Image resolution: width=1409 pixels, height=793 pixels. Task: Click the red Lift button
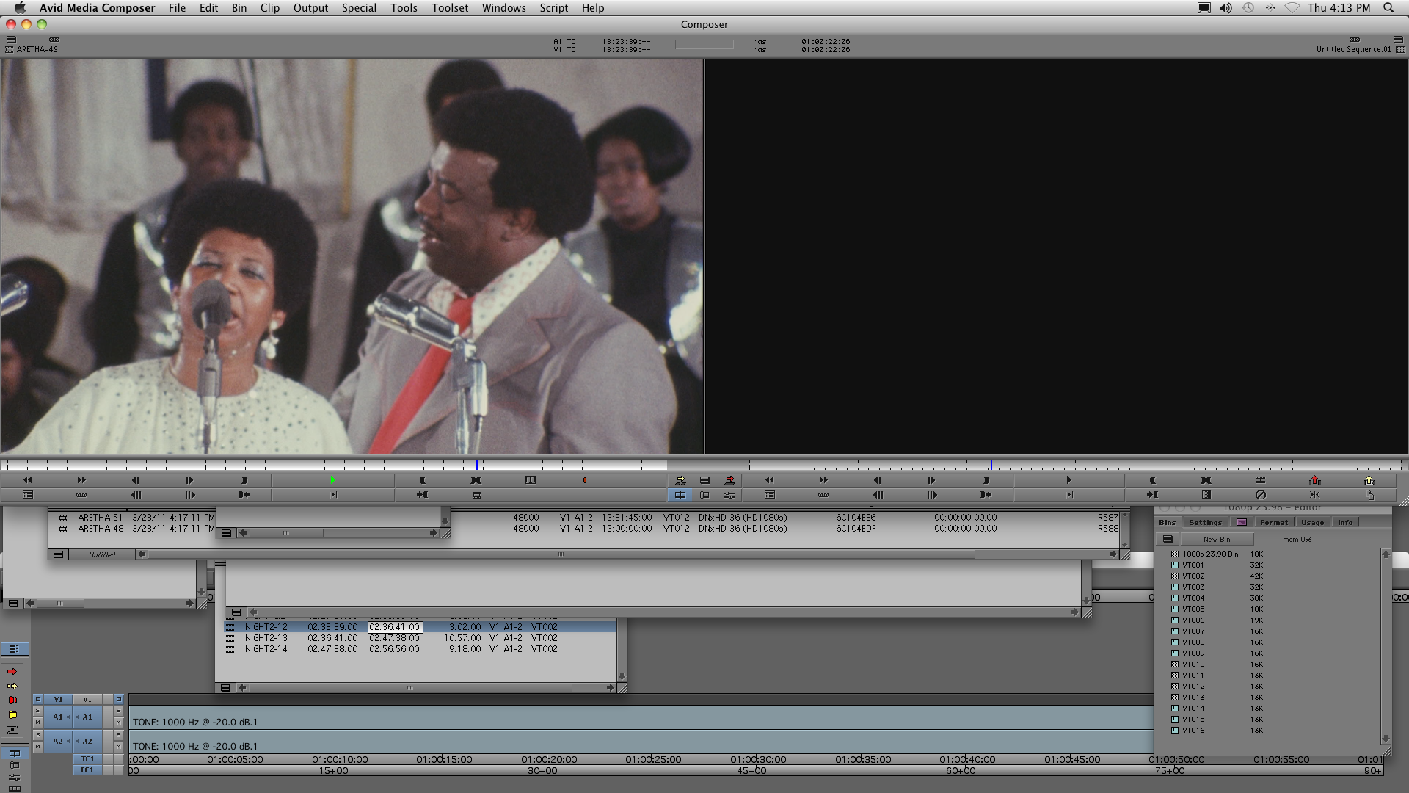coord(1314,480)
